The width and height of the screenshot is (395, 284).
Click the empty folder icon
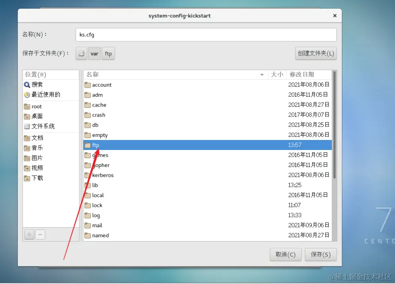point(88,135)
